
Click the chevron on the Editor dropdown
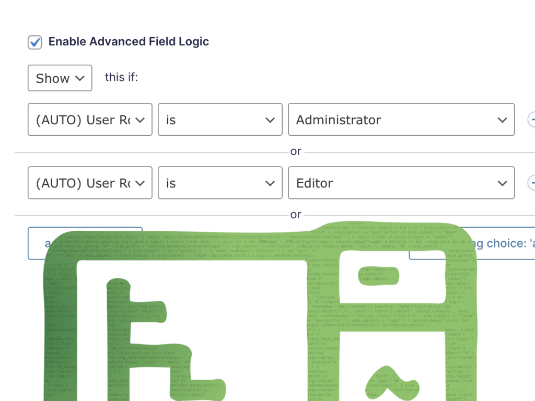502,183
